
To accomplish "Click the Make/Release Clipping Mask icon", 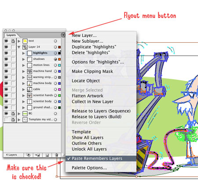I will coord(28,155).
